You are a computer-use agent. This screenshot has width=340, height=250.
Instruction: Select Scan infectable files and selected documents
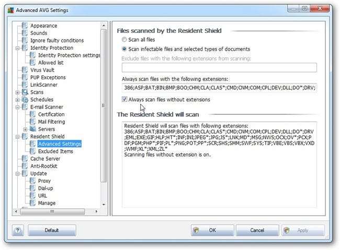tap(124, 49)
